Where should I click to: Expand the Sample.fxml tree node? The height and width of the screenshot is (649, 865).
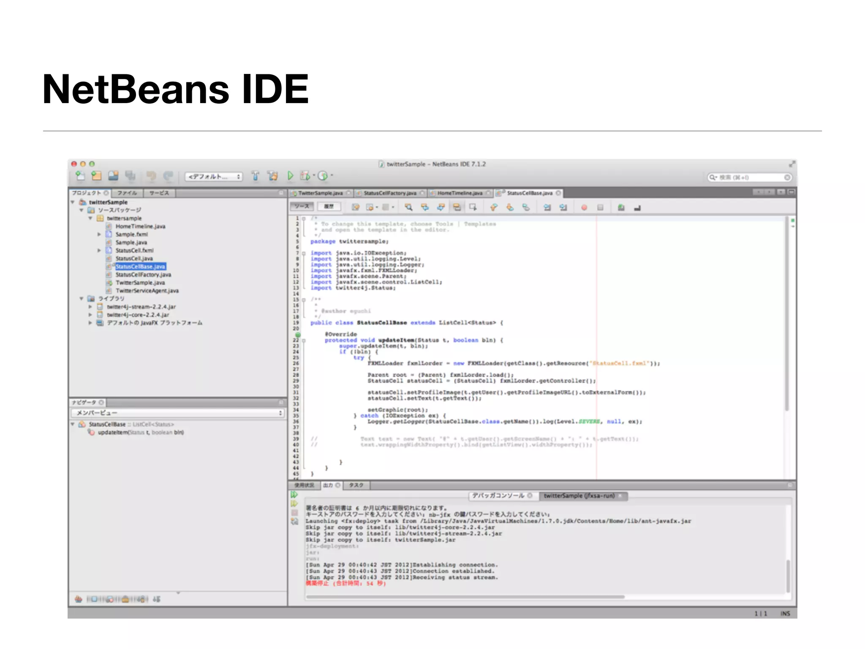pos(99,234)
